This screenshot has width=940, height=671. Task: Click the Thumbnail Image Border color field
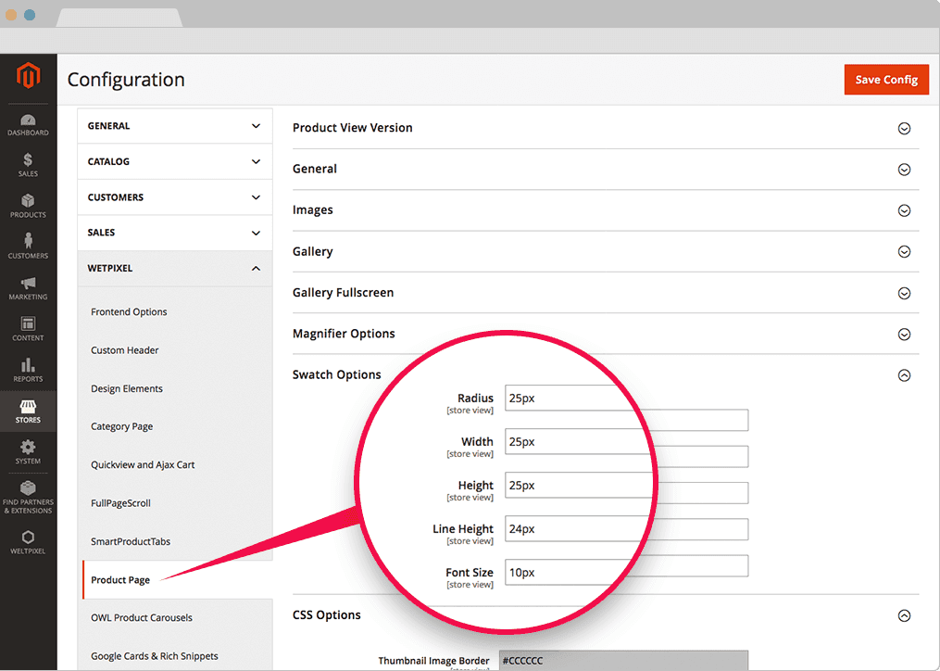click(x=622, y=661)
